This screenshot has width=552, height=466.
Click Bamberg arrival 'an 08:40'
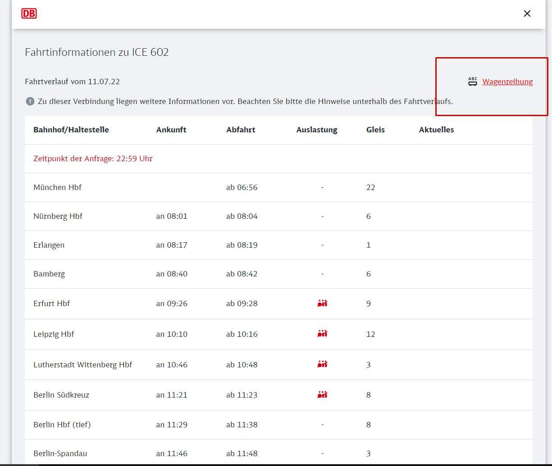[x=172, y=274]
